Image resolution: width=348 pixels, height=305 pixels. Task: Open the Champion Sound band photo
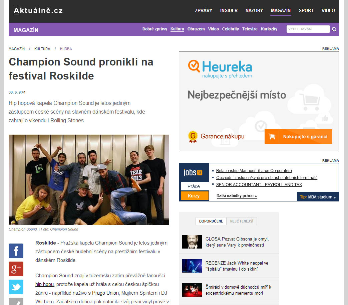[89, 179]
